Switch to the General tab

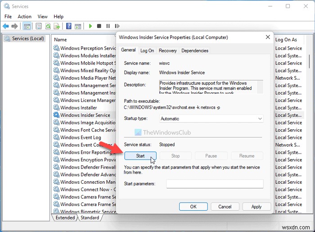click(128, 50)
